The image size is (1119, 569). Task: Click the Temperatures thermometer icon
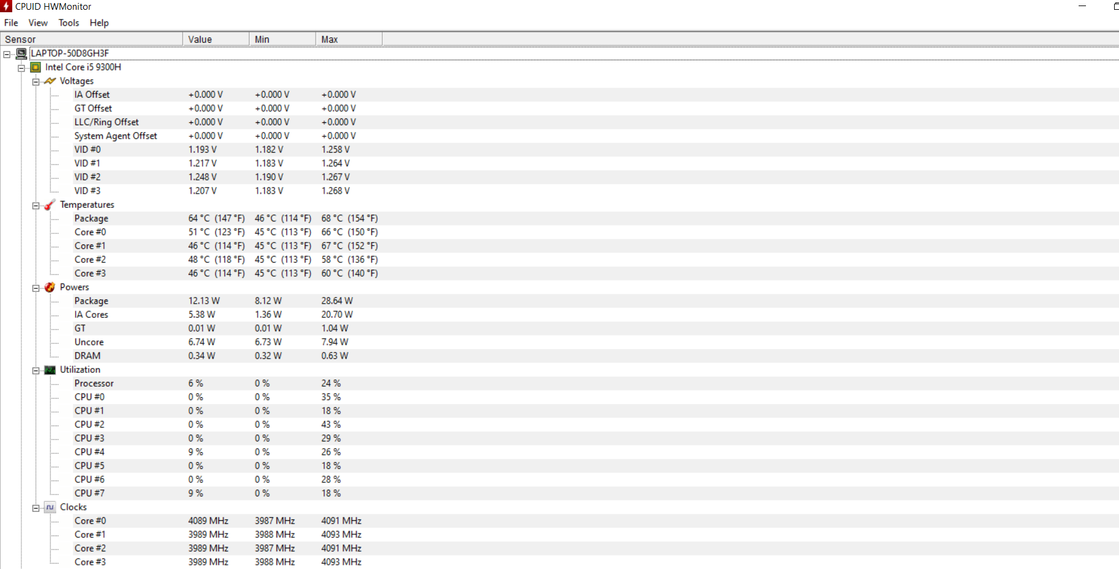(50, 205)
